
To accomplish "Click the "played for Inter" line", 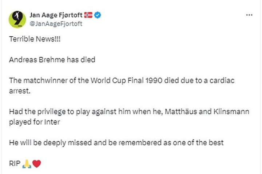I will click(34, 122).
